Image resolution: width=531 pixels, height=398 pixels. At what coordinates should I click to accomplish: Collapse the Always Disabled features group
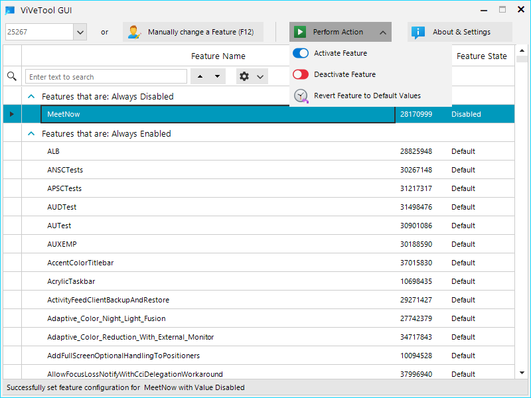coord(31,96)
